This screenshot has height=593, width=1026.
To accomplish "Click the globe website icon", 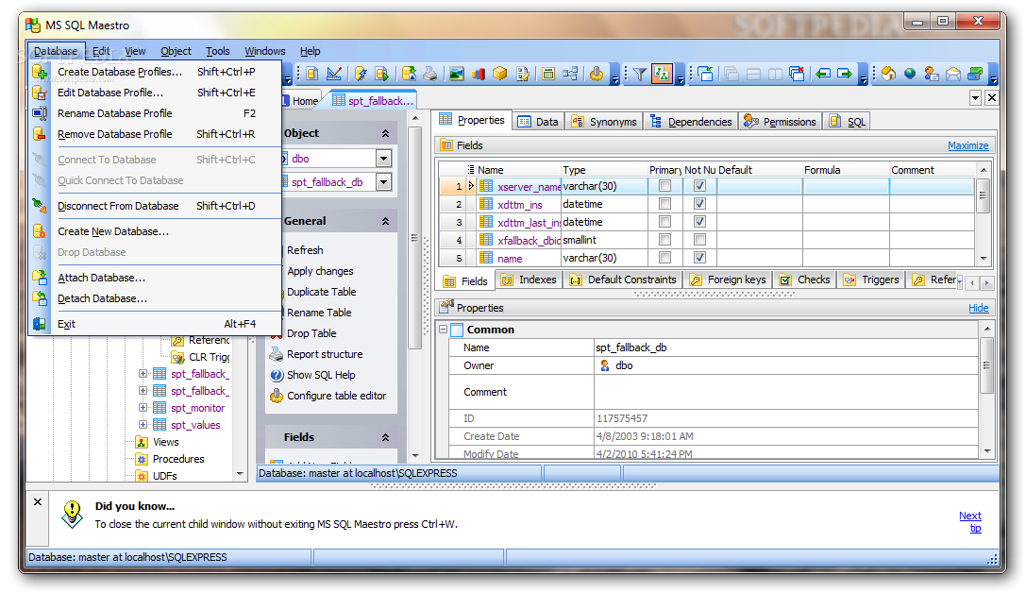I will coord(910,74).
